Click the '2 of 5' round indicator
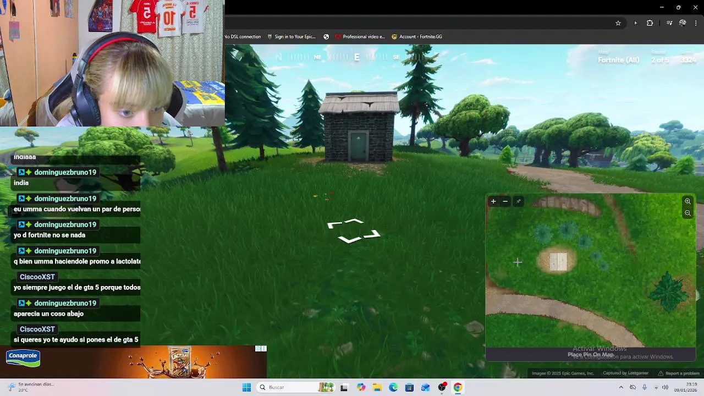 pos(660,60)
